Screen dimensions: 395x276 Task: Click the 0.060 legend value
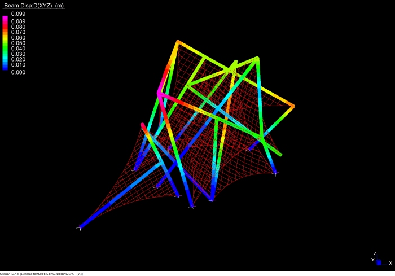[18, 38]
